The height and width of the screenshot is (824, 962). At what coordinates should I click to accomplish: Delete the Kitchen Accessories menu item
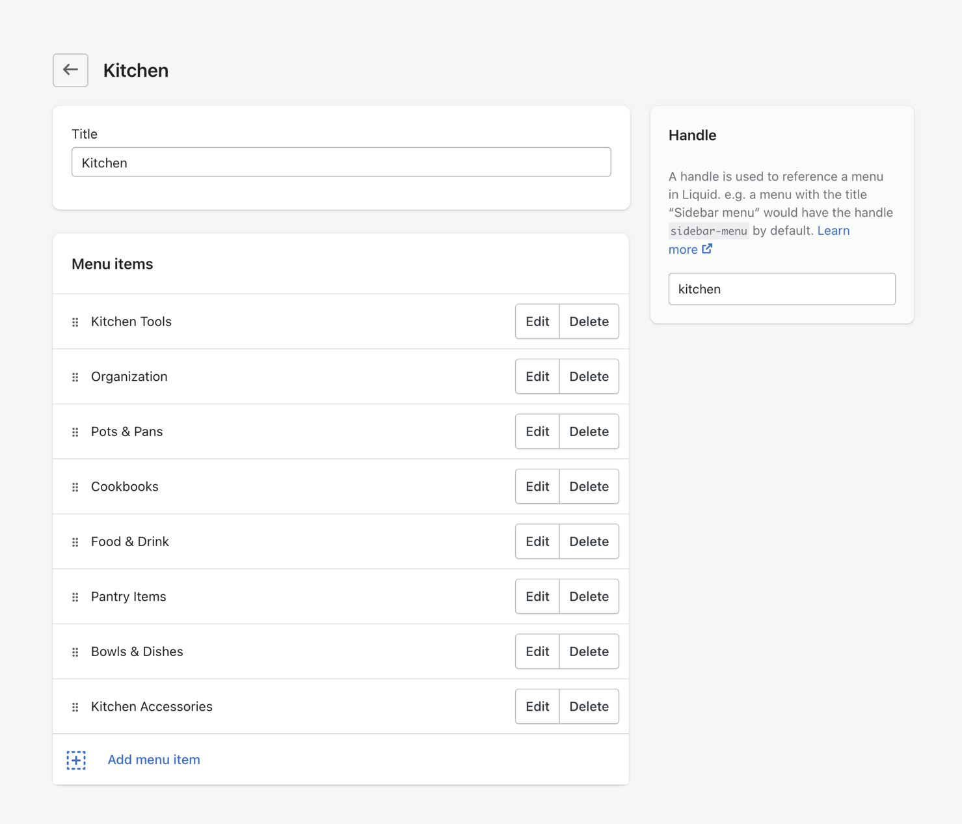[589, 706]
